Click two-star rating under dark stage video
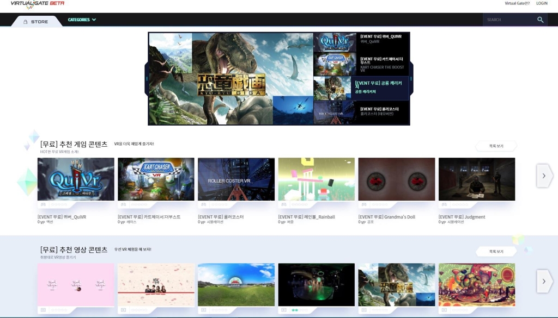 pyautogui.click(x=300, y=310)
